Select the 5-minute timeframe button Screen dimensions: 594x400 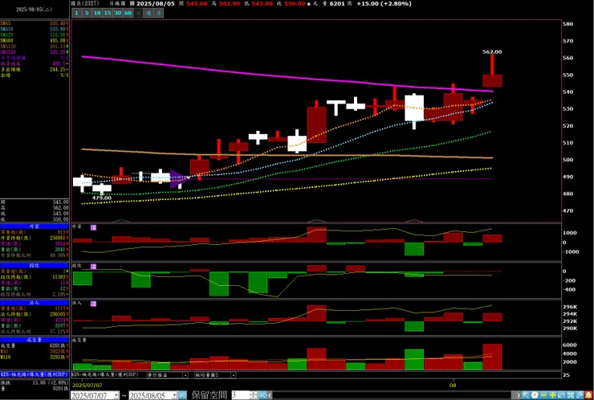click(x=87, y=14)
